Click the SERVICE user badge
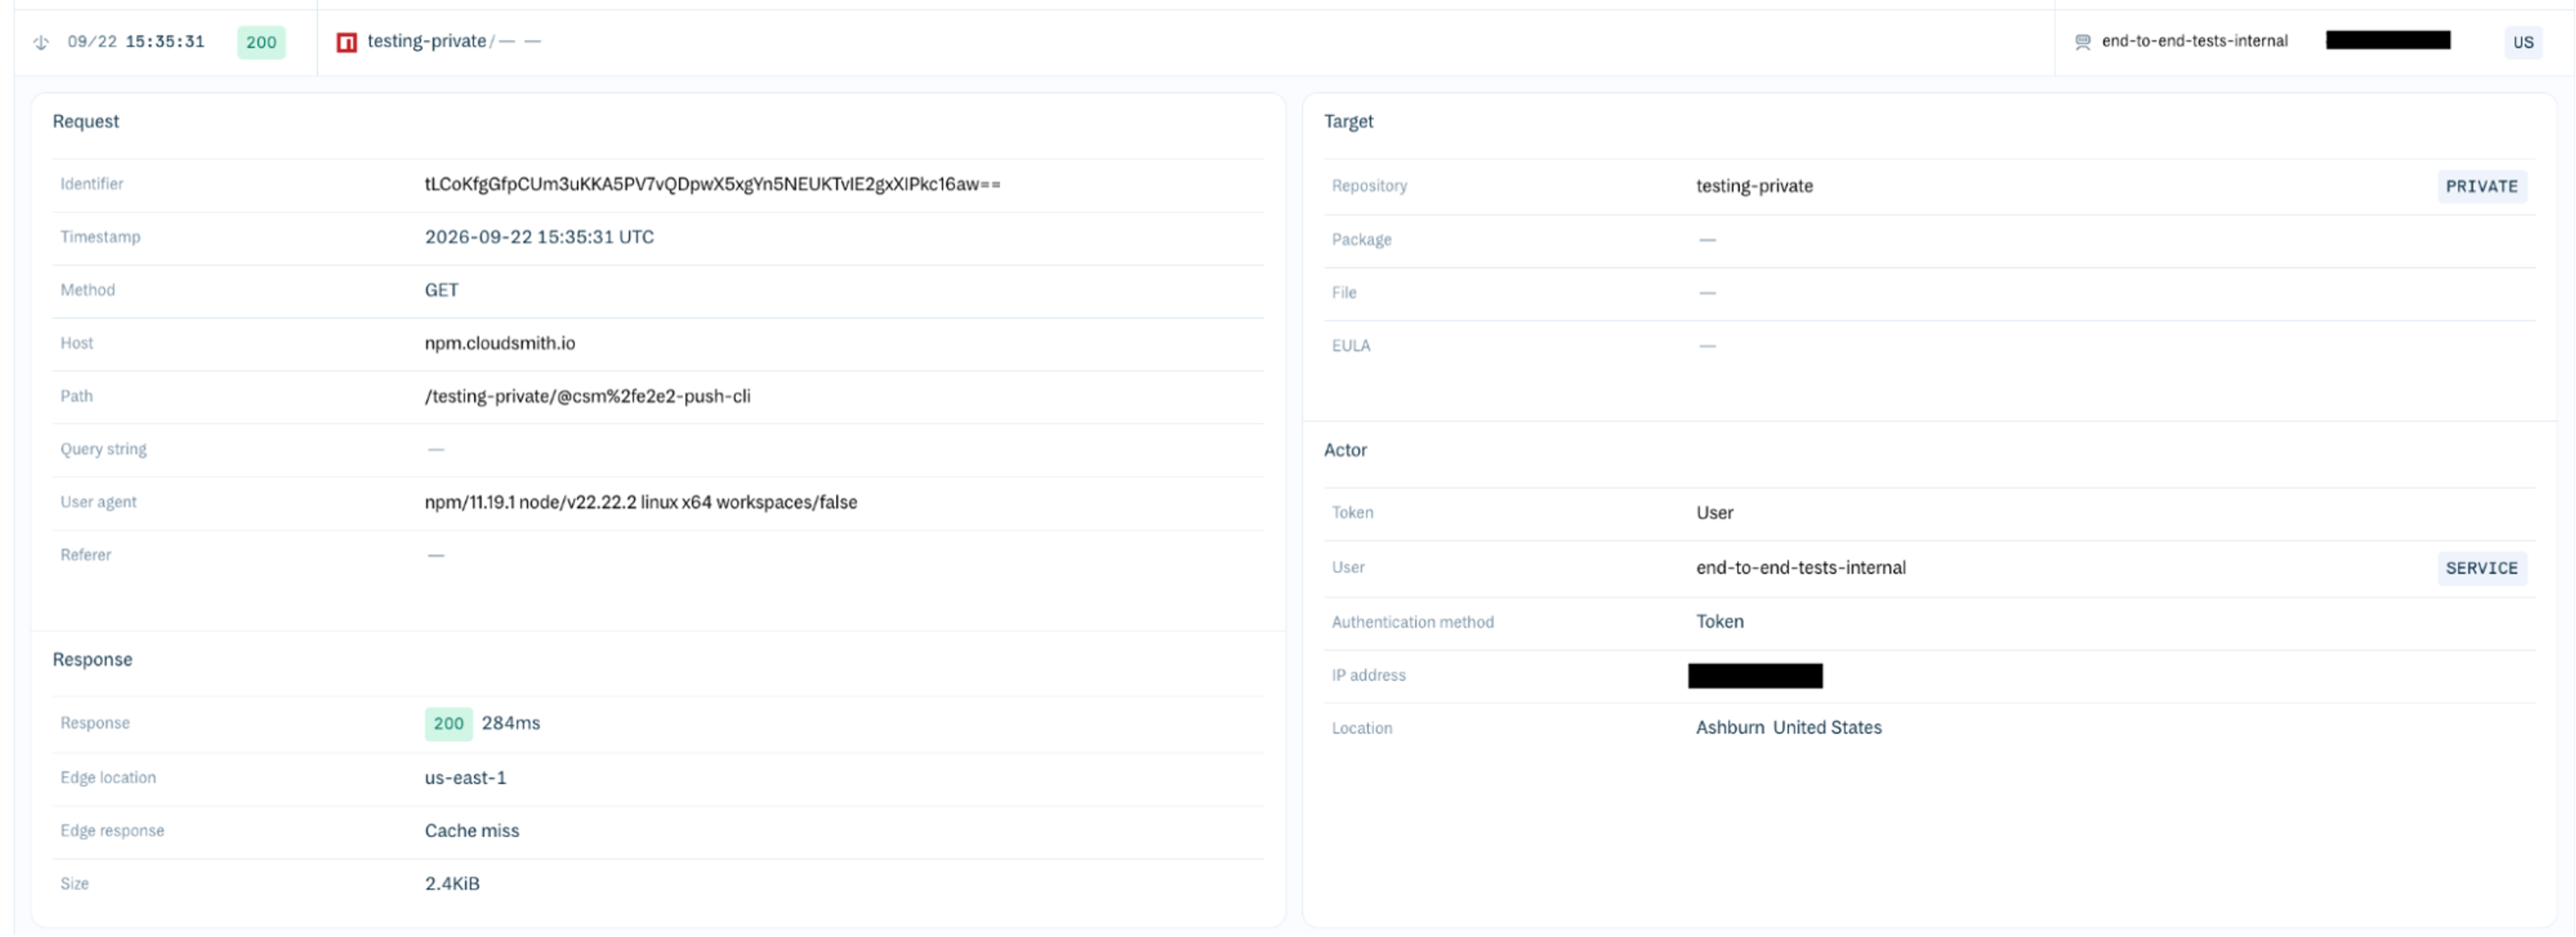 2481,568
